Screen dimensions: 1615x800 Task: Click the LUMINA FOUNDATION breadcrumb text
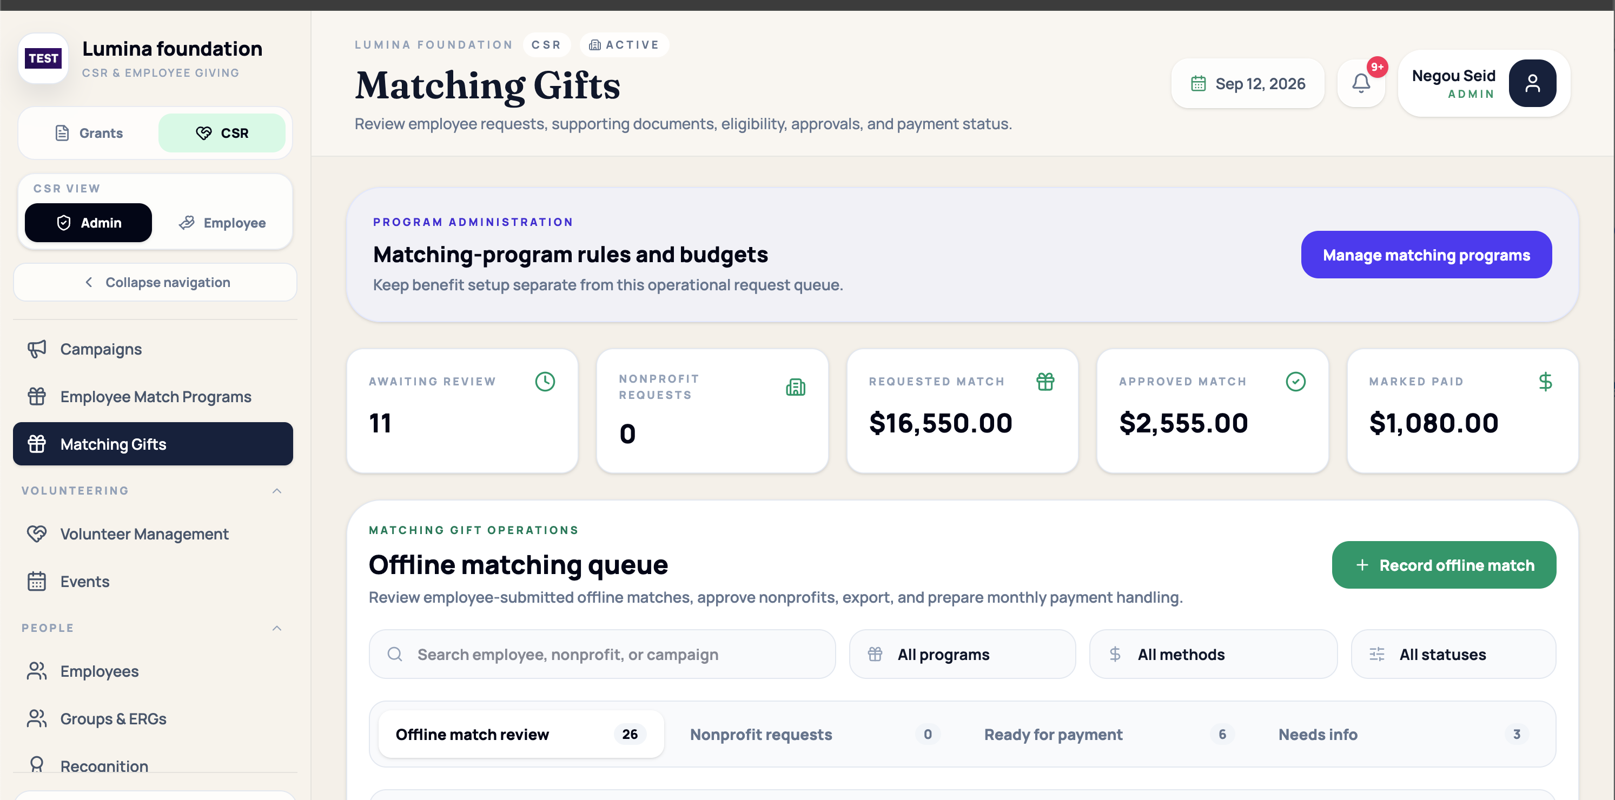(x=434, y=45)
